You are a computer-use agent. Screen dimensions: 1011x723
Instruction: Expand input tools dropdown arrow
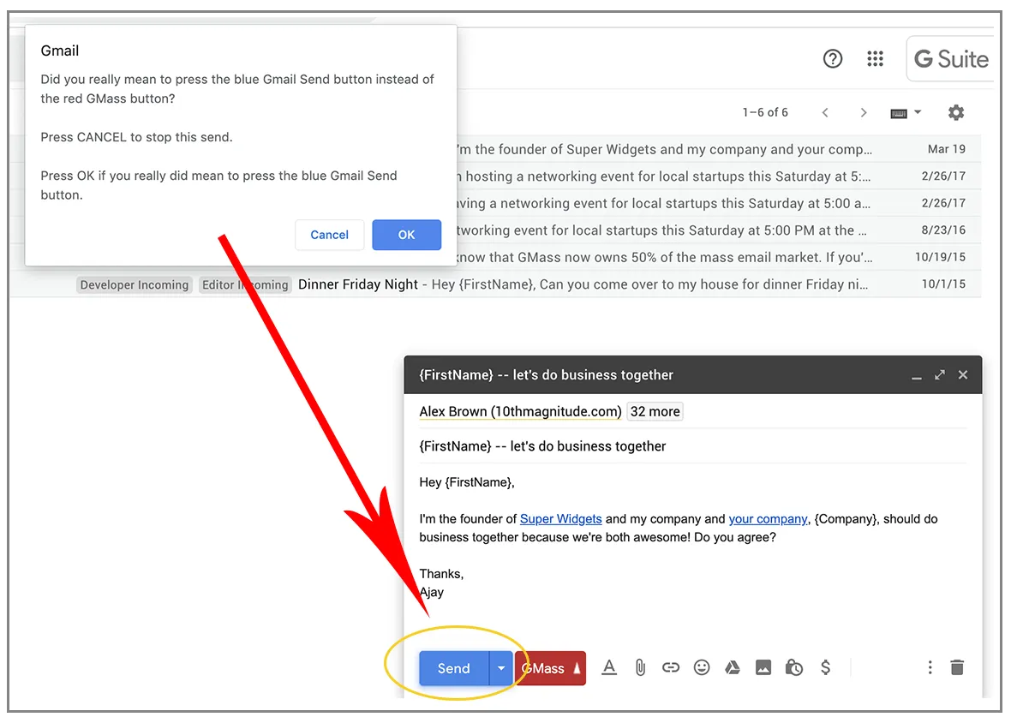pos(918,113)
